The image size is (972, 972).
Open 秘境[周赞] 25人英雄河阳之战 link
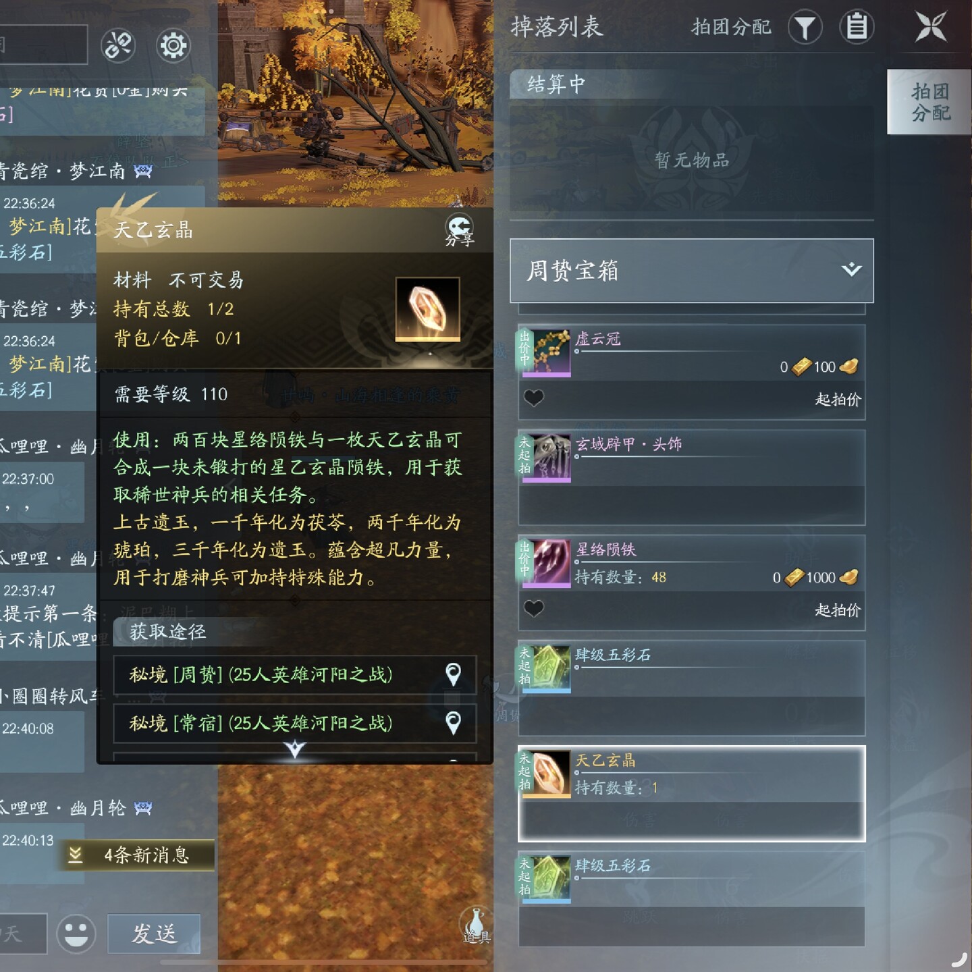pyautogui.click(x=295, y=674)
